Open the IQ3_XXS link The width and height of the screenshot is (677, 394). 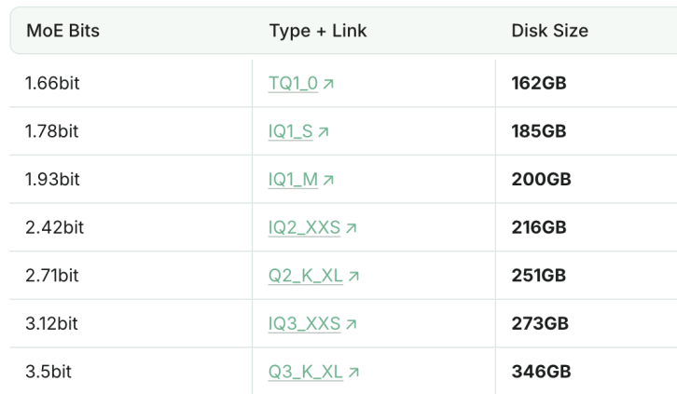pyautogui.click(x=305, y=324)
